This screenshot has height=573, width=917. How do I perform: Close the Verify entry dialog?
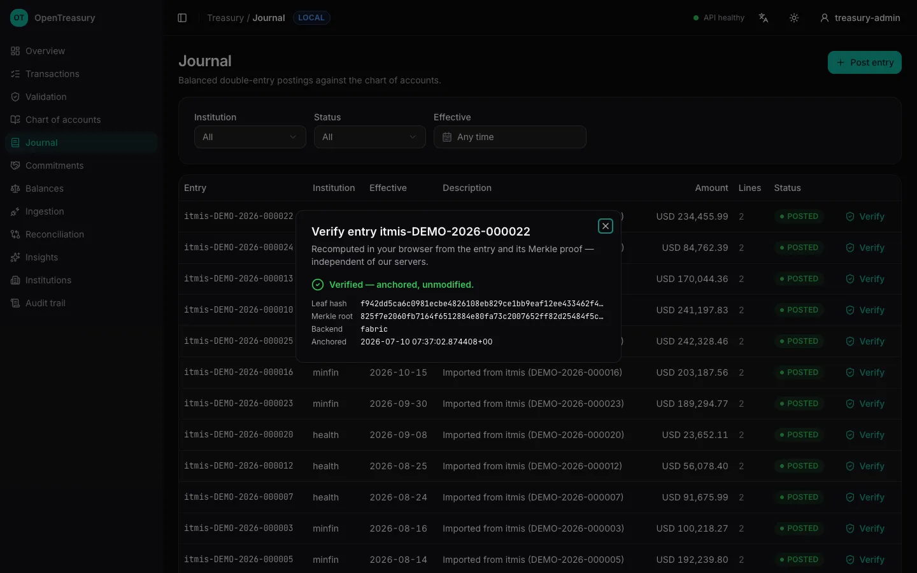(606, 226)
